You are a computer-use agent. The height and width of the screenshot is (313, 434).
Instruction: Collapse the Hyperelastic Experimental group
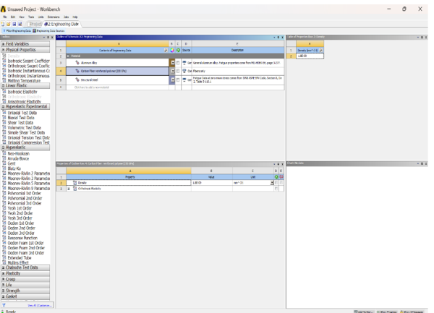(x=4, y=106)
